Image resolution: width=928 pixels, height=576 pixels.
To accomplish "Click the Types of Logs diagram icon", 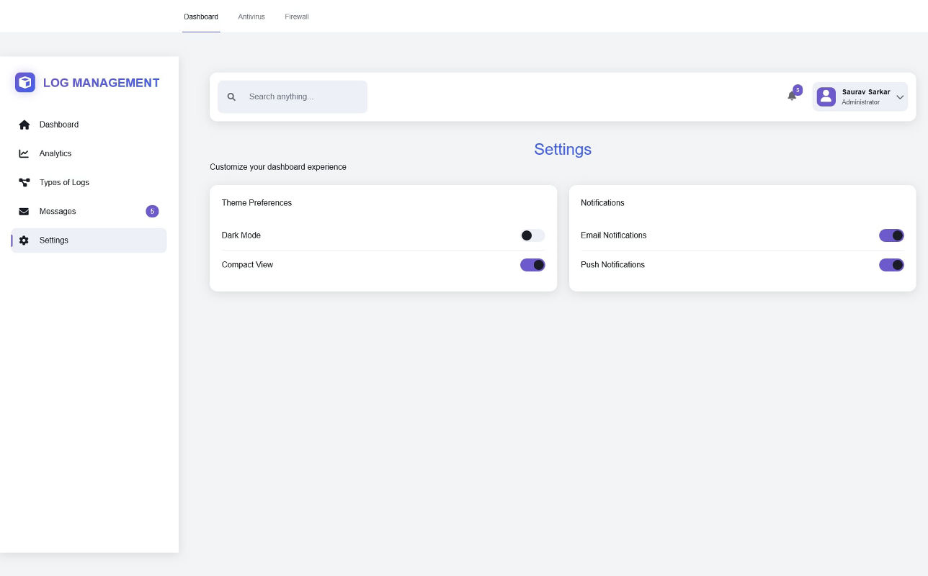I will coord(24,182).
